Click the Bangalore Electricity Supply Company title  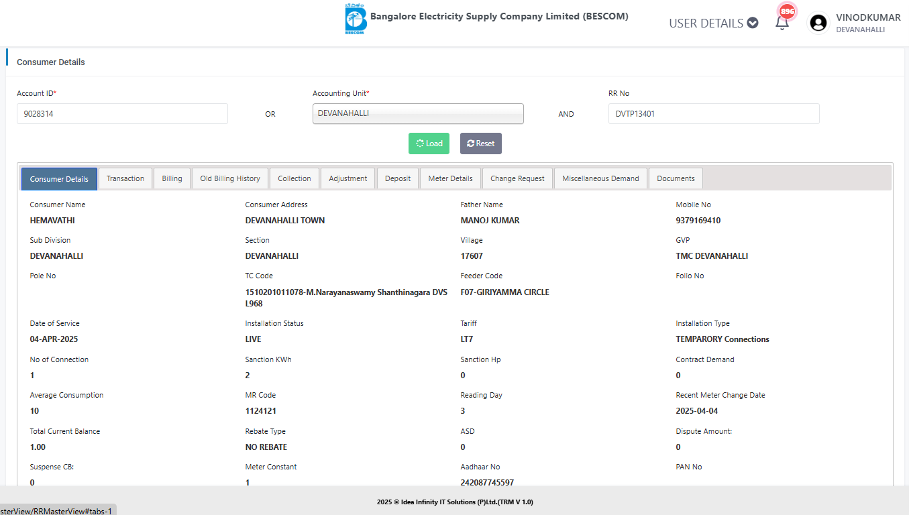pos(499,16)
